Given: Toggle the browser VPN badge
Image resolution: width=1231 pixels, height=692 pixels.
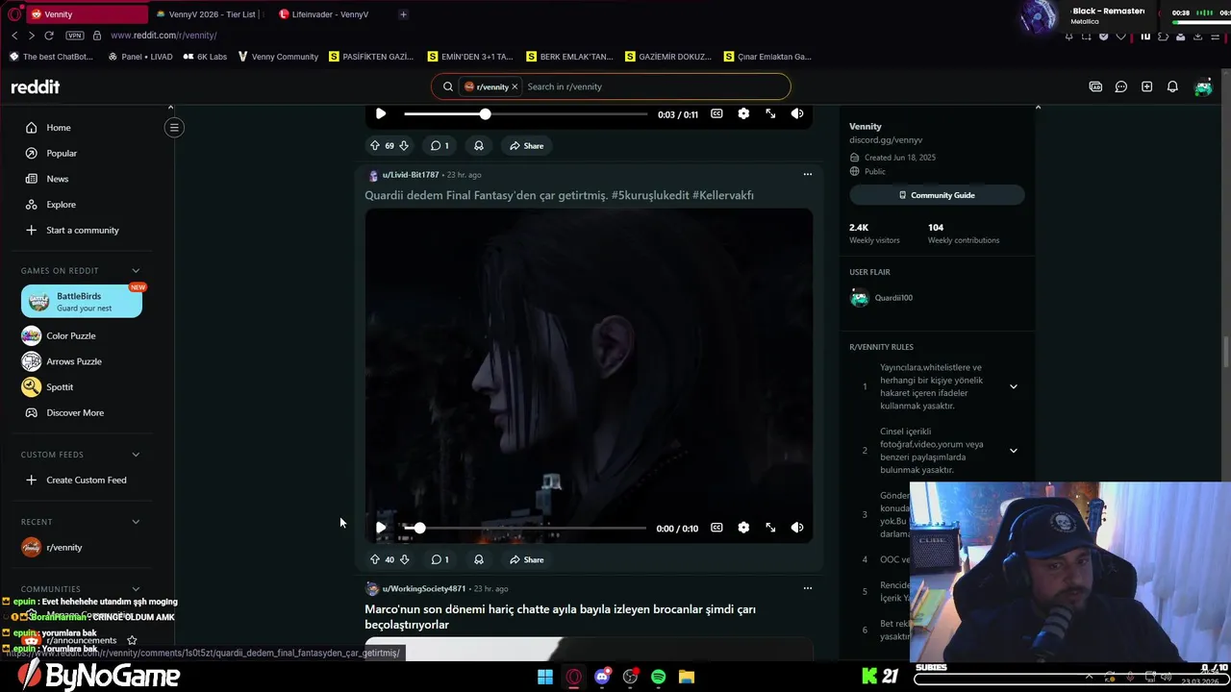Looking at the screenshot, I should (x=74, y=36).
